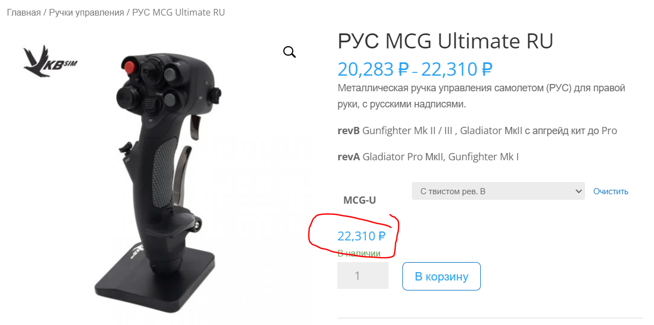Open the 'С твистом рев. В' variant dropdown
The image size is (654, 325).
click(x=498, y=191)
